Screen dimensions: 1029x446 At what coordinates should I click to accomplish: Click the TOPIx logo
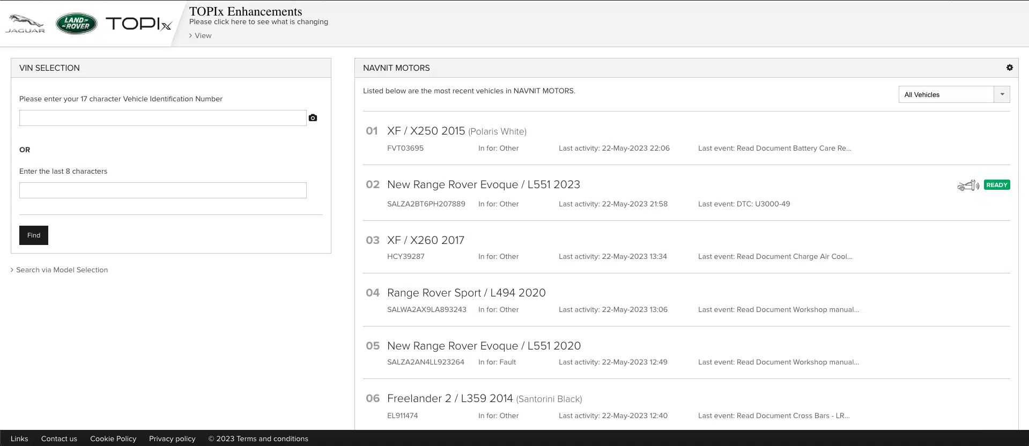coord(138,24)
